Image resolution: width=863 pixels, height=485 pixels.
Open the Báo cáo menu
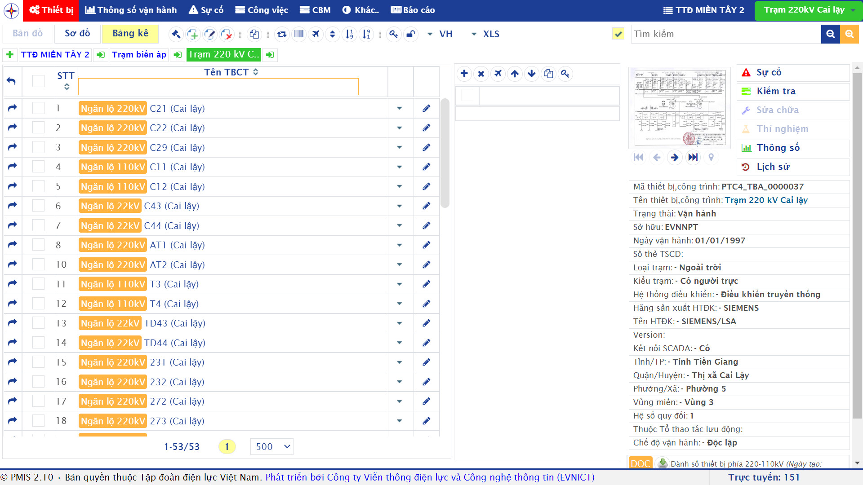[413, 10]
